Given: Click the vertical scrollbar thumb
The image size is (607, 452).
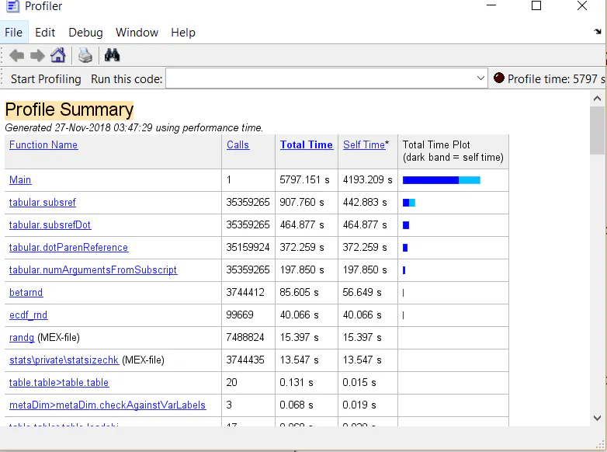Looking at the screenshot, I should 598,130.
